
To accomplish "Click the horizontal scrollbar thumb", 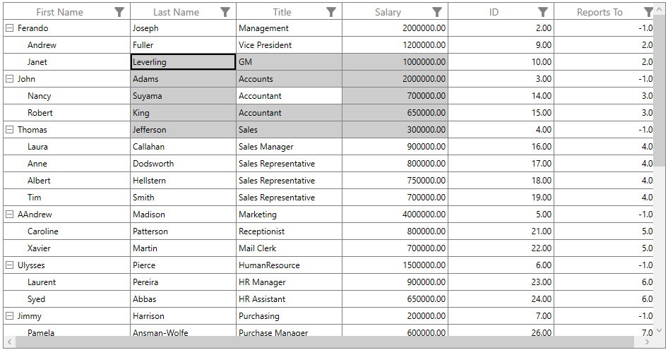I will (325, 342).
